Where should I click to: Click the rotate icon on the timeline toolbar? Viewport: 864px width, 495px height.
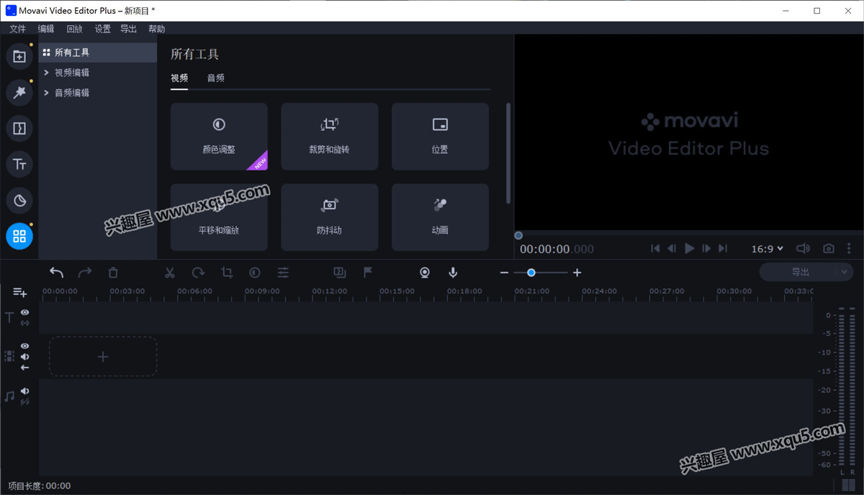(198, 272)
